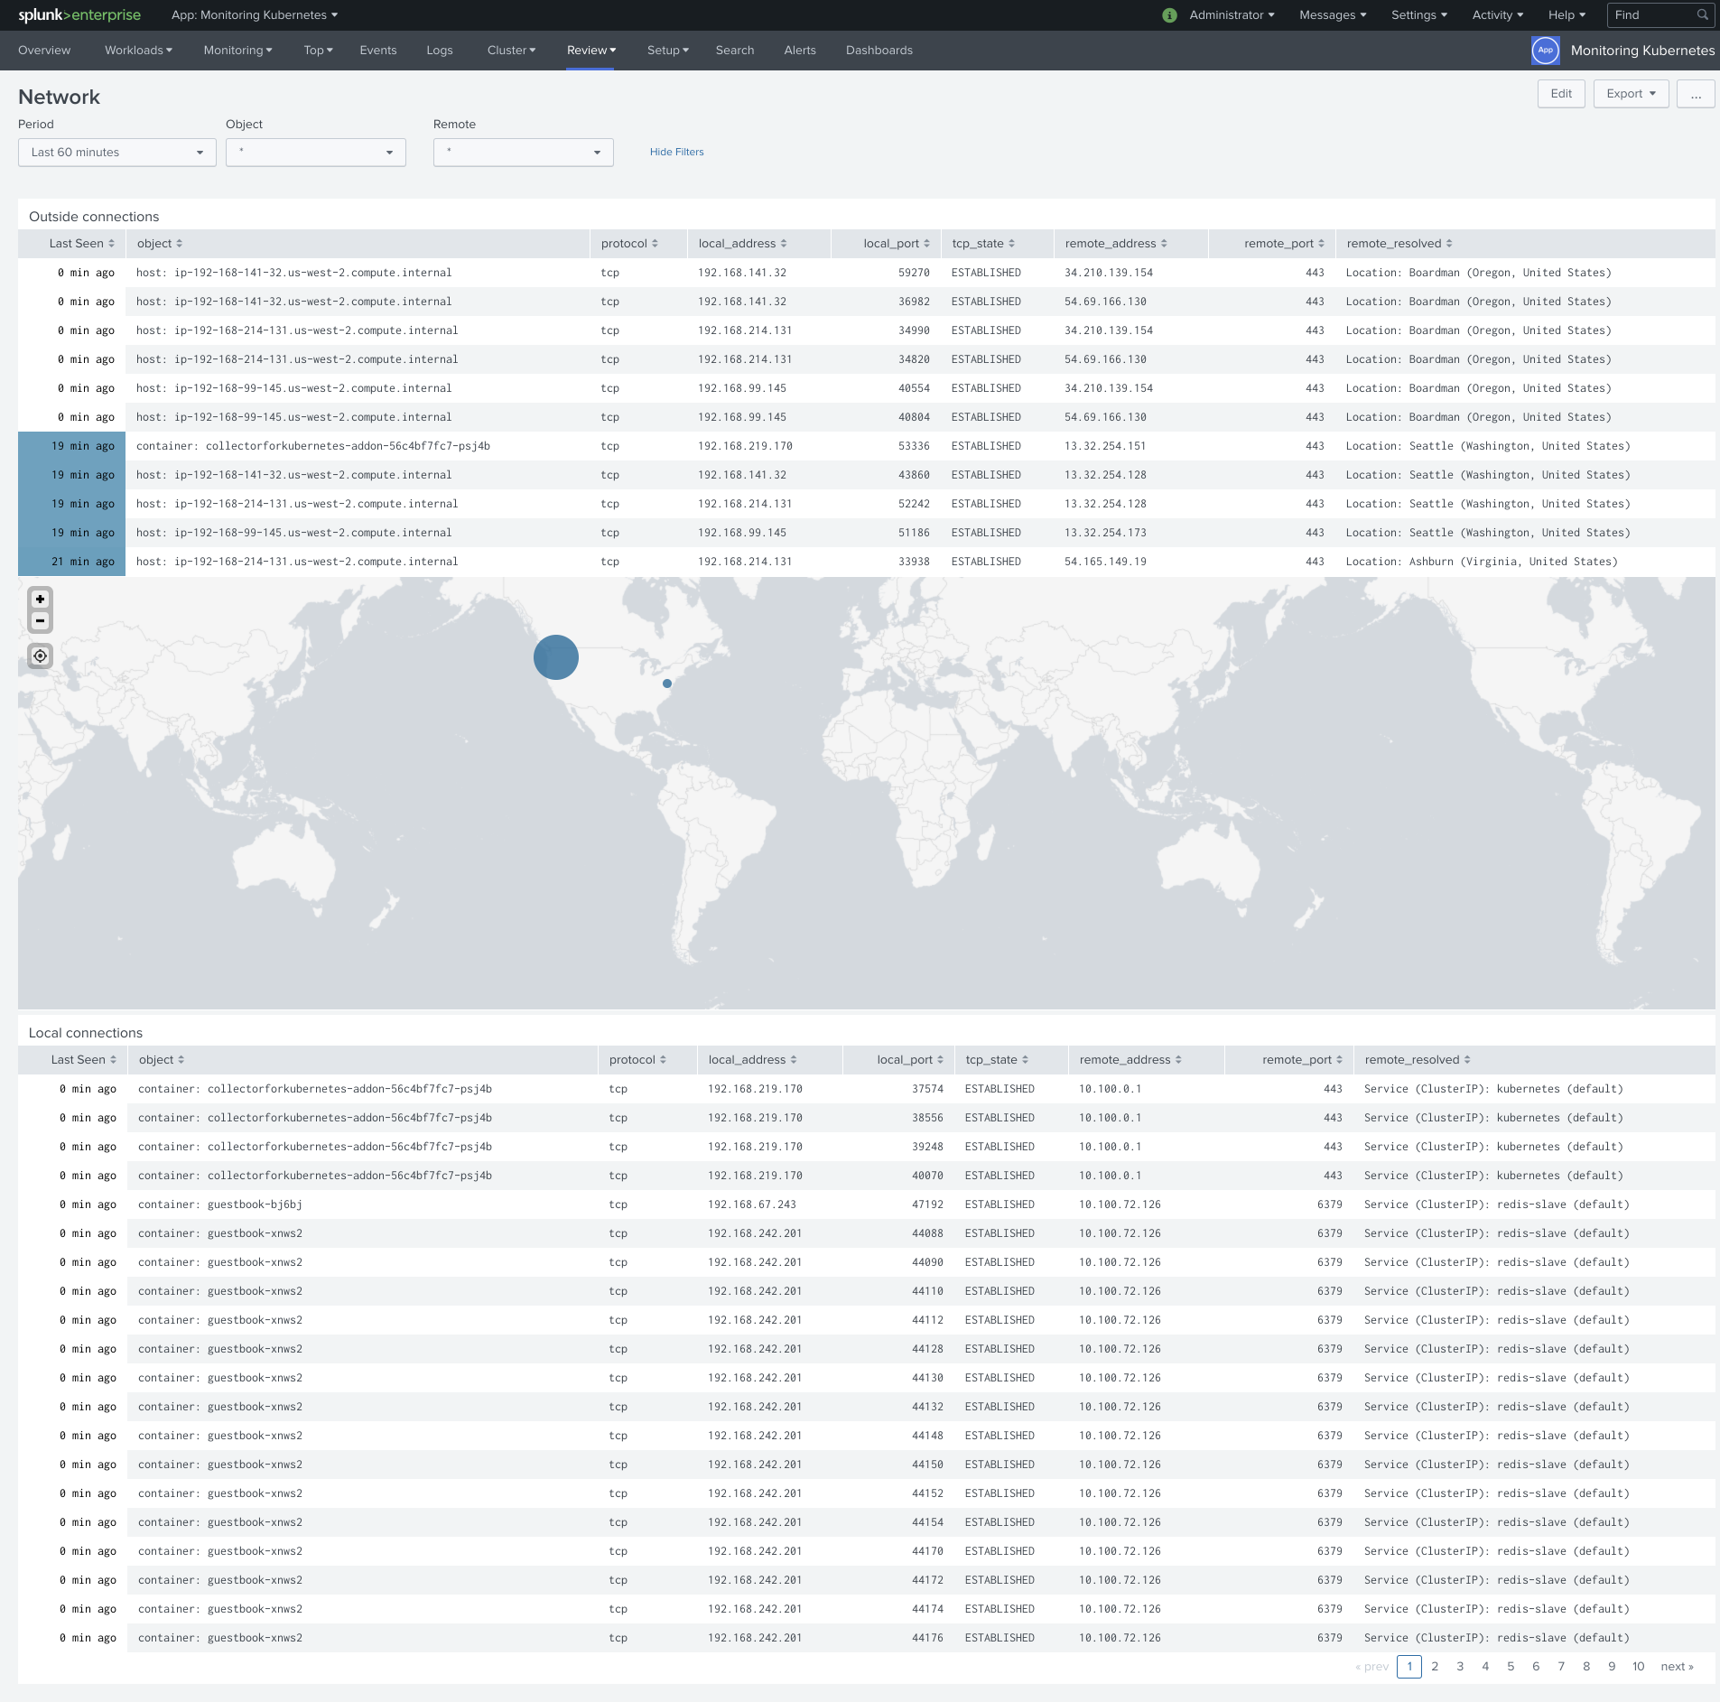Reset map to initial view
The height and width of the screenshot is (1702, 1720).
(40, 656)
